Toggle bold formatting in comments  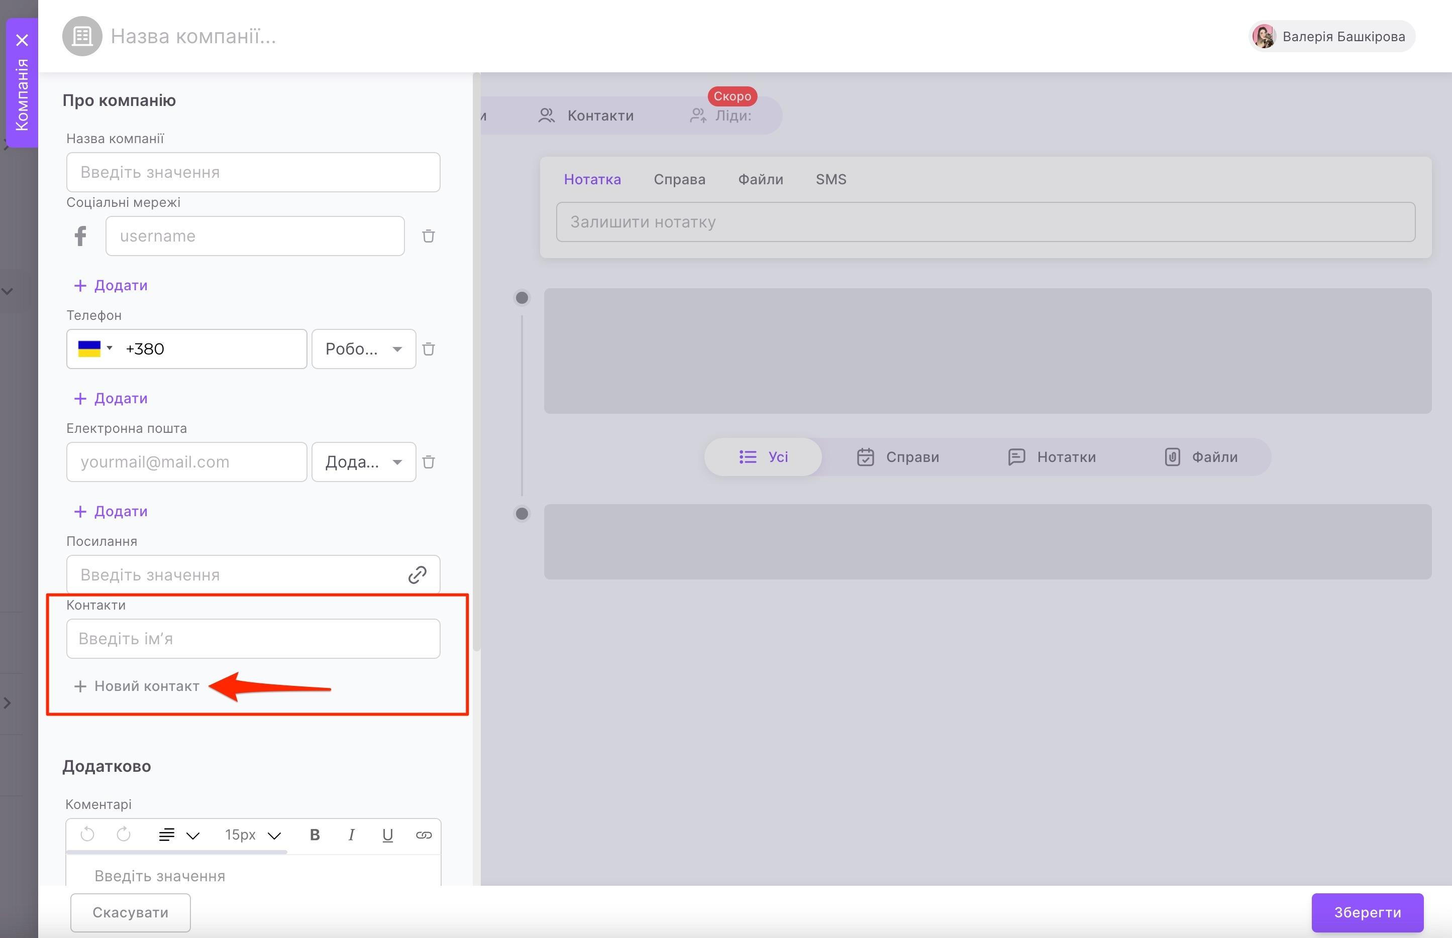click(x=315, y=835)
